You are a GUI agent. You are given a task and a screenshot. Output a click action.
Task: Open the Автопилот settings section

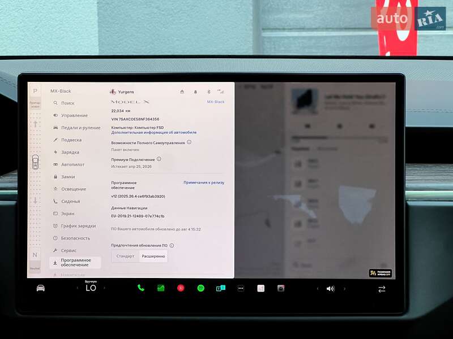(x=72, y=164)
